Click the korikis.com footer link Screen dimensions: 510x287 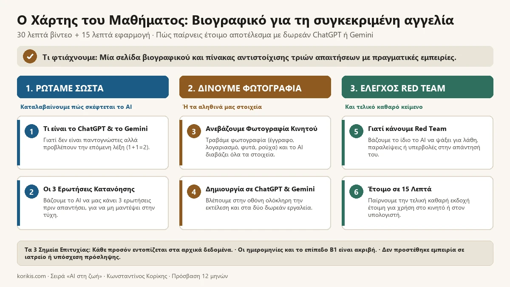31,276
